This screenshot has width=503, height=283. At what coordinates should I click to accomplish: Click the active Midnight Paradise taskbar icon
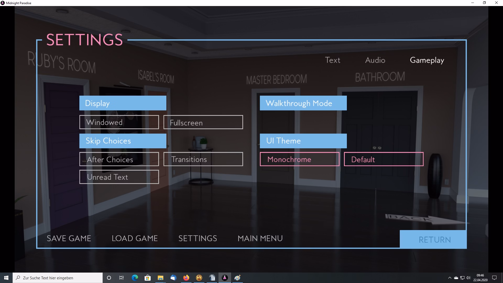225,278
